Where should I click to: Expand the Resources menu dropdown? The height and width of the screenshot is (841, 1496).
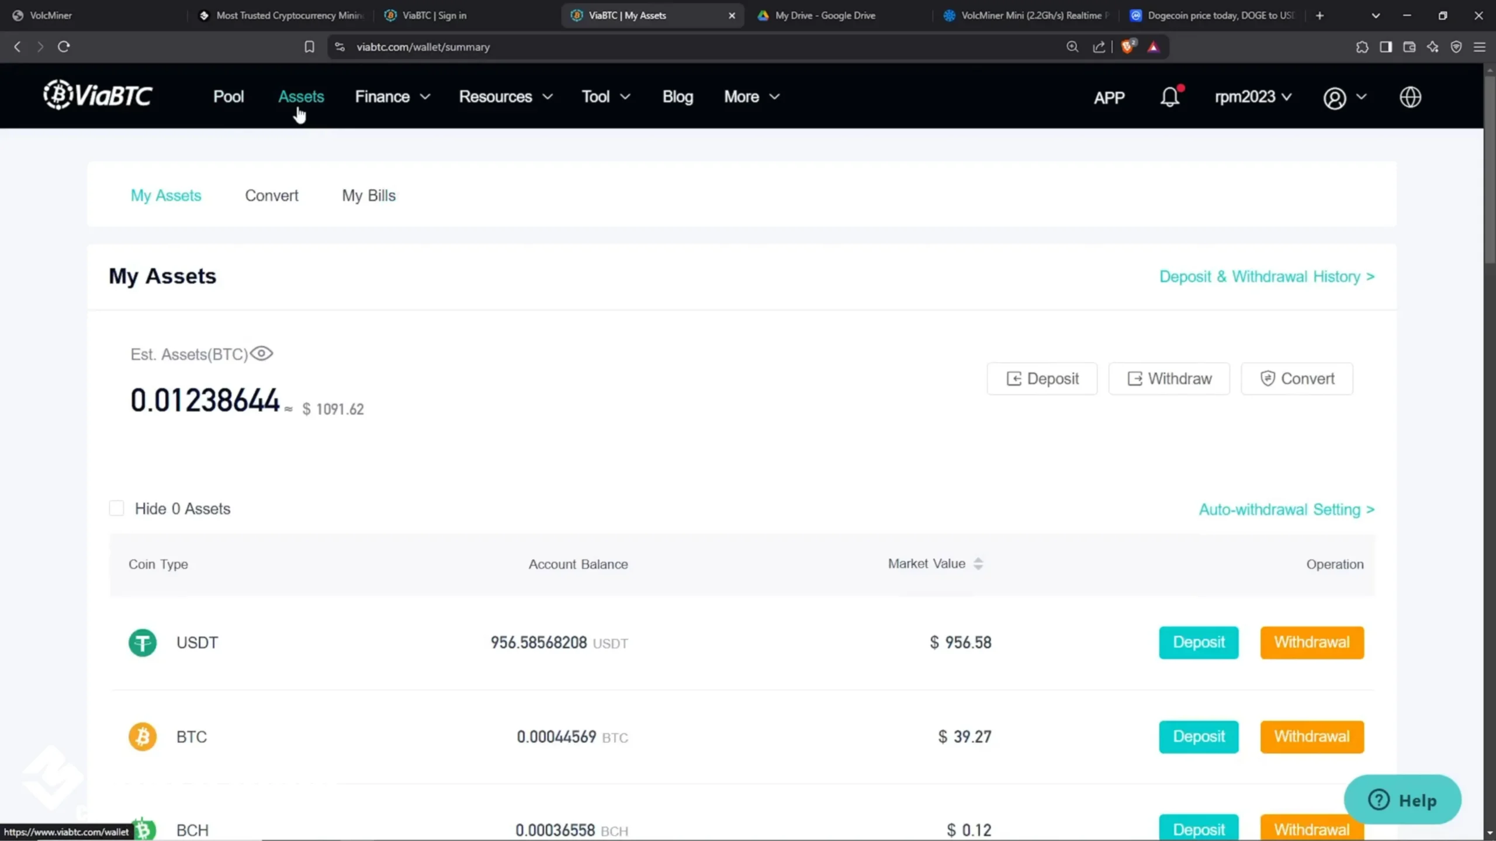pos(505,96)
